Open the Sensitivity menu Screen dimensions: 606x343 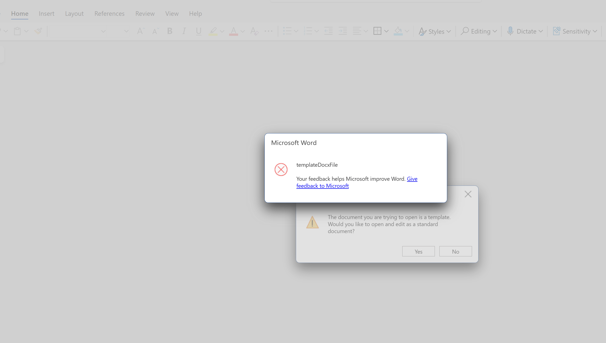pyautogui.click(x=575, y=31)
